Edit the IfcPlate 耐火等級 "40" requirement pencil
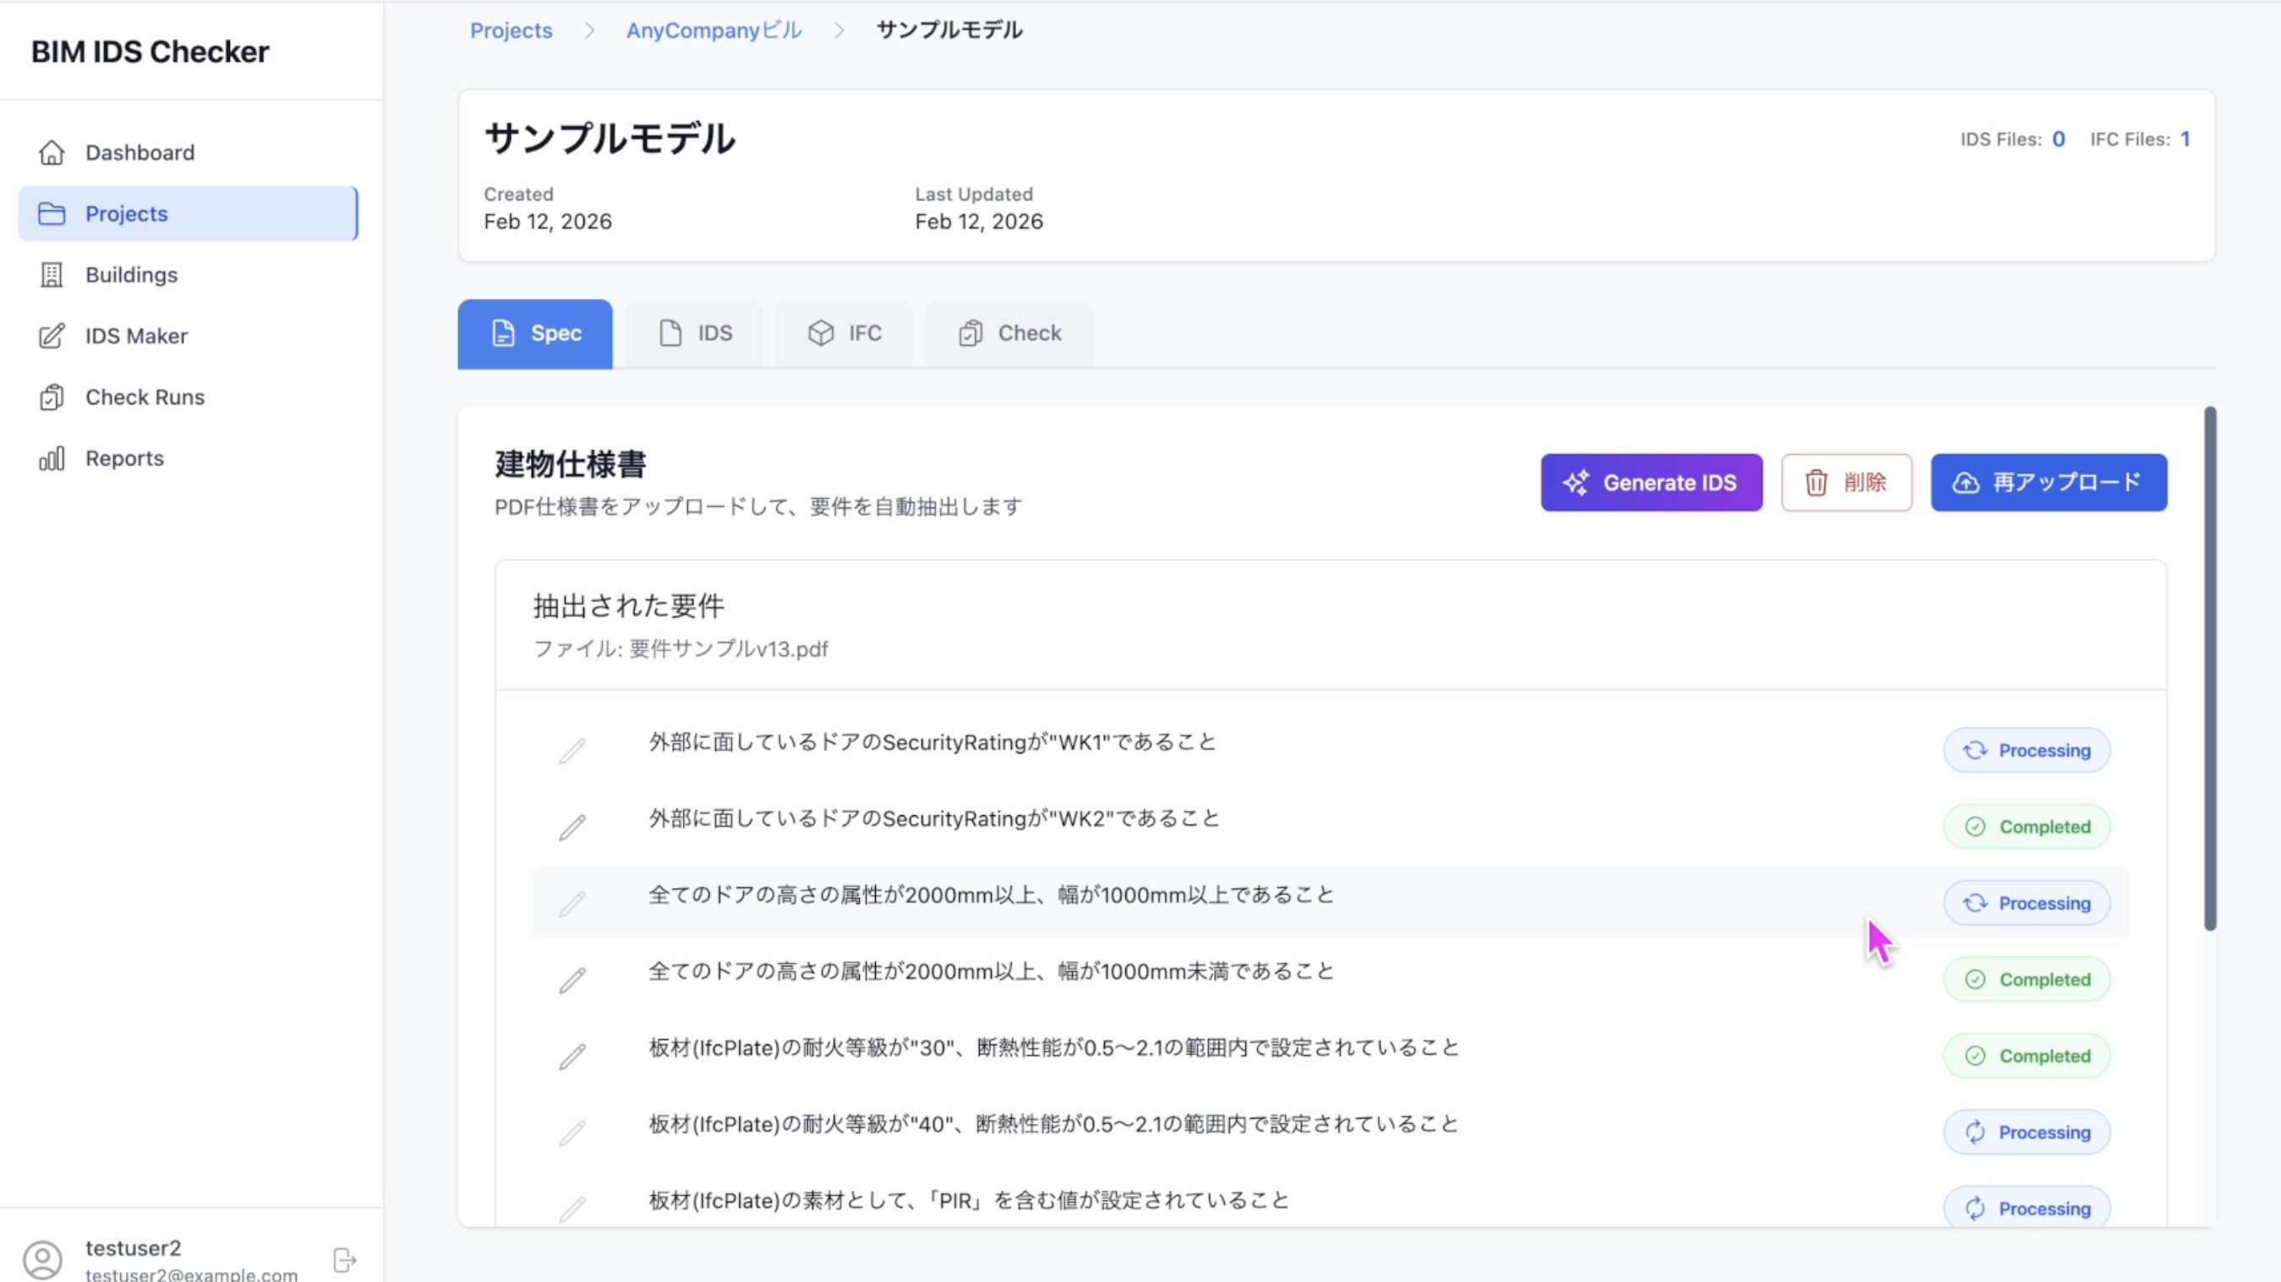The height and width of the screenshot is (1282, 2281). point(572,1133)
